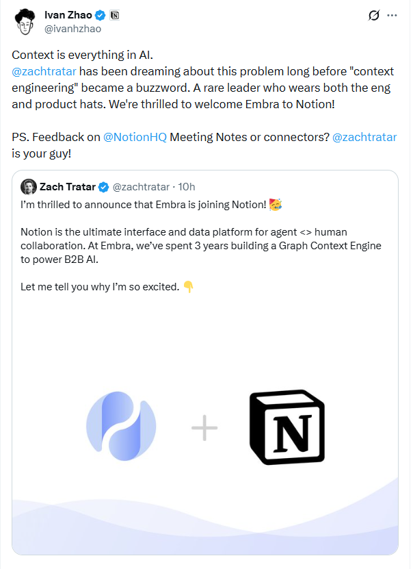This screenshot has height=569, width=413.
Task: Click the plus sign between the logos
Action: pos(204,429)
